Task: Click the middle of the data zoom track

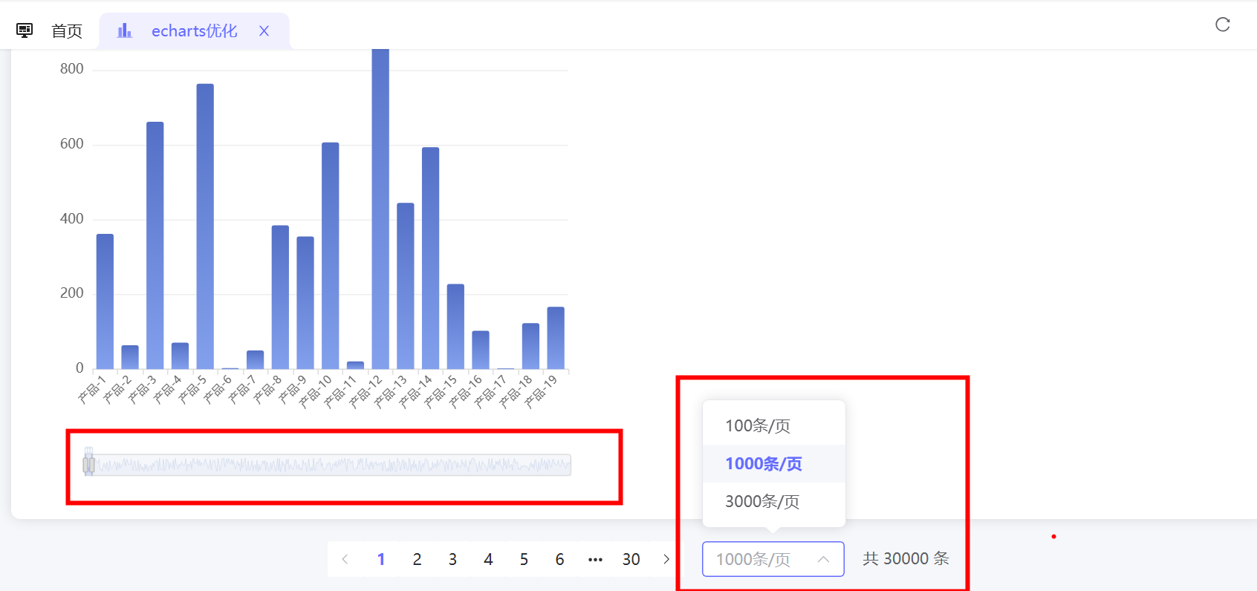Action: click(331, 465)
